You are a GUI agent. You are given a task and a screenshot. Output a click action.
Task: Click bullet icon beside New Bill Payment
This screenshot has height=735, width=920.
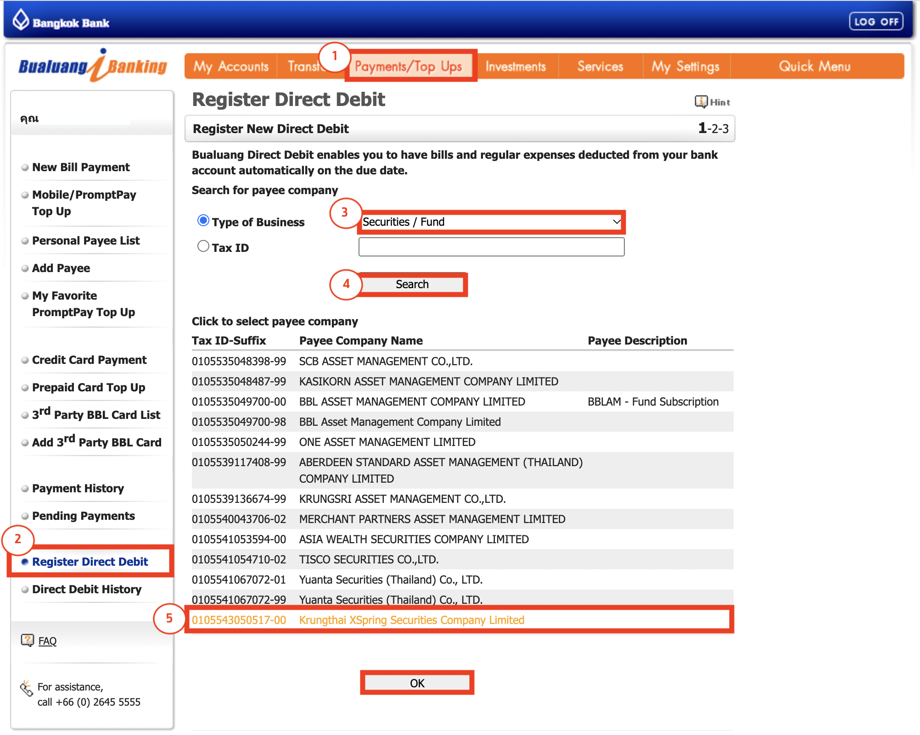click(x=25, y=167)
